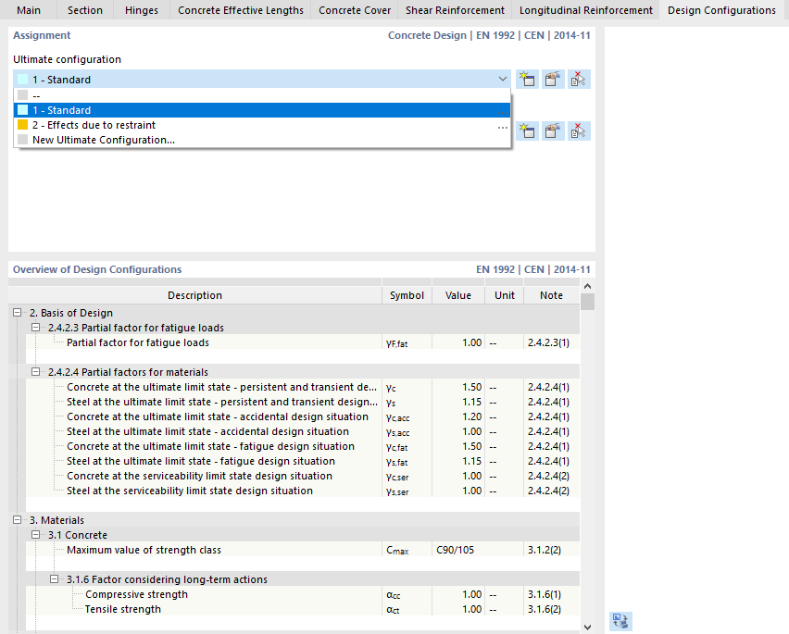789x634 pixels.
Task: Choose '1 - Standard' in the dropdown list
Action: point(262,110)
